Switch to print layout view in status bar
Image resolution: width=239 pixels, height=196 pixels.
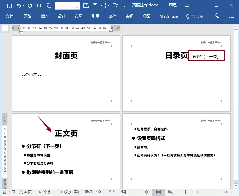coord(158,192)
